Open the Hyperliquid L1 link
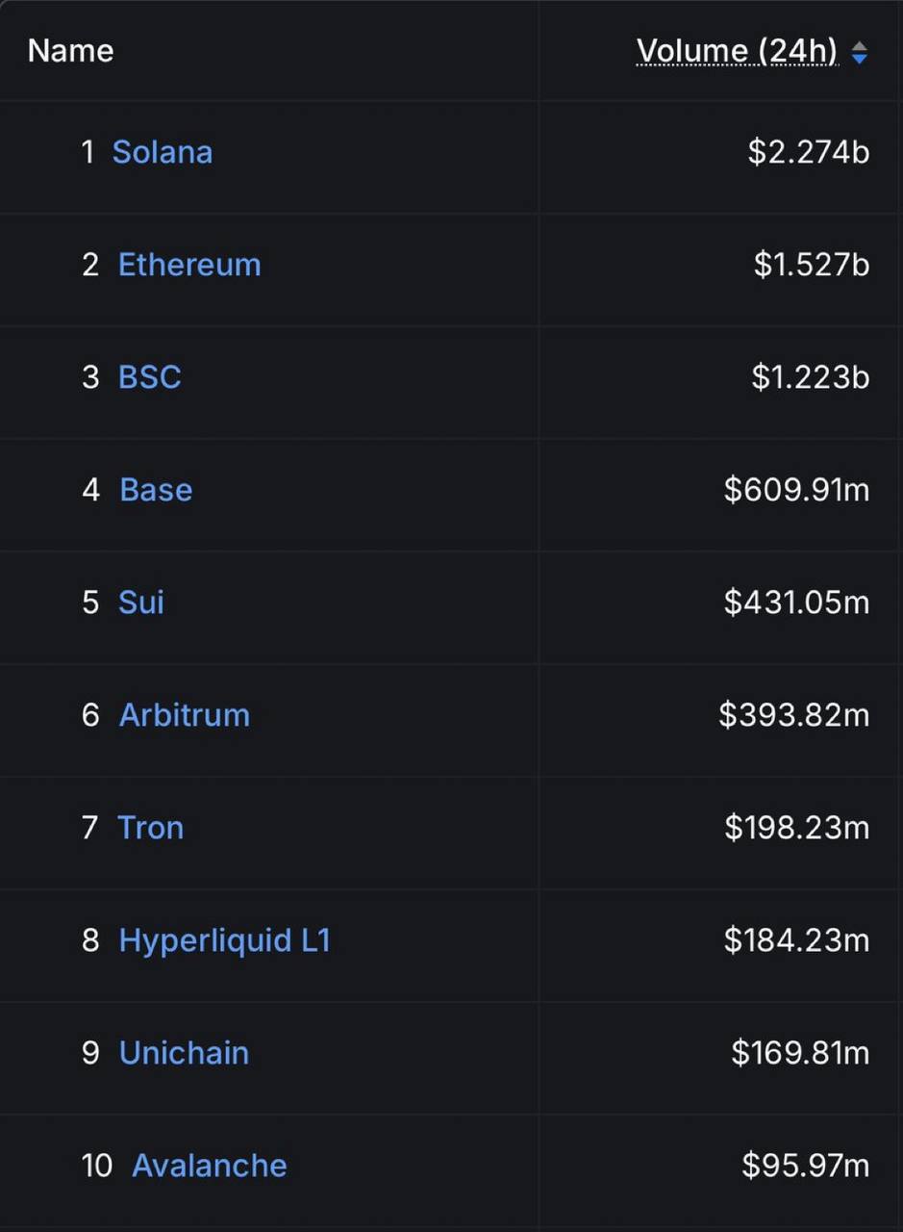This screenshot has width=903, height=1232. 225,940
